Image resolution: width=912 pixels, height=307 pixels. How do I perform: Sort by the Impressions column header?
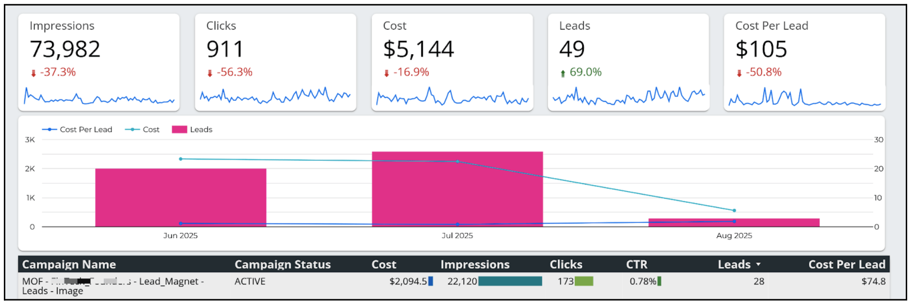click(475, 264)
